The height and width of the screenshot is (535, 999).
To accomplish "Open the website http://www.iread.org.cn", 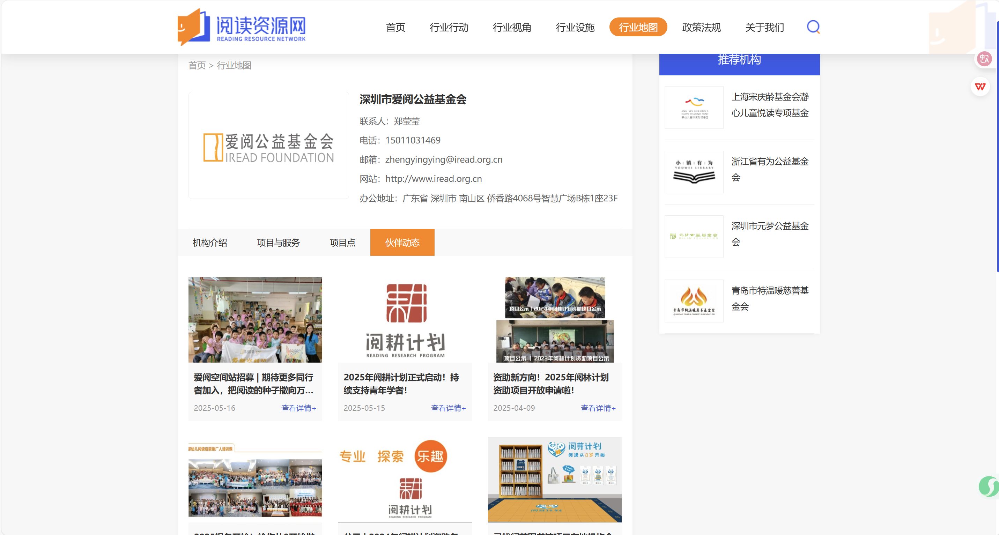I will point(434,179).
